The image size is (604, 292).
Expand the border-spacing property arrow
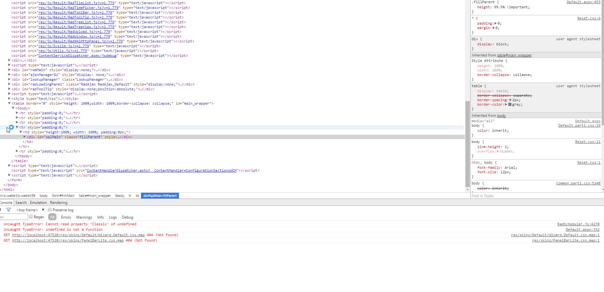click(x=511, y=100)
